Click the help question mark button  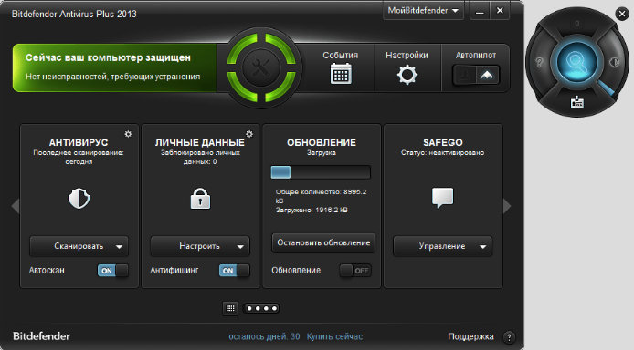pyautogui.click(x=509, y=336)
